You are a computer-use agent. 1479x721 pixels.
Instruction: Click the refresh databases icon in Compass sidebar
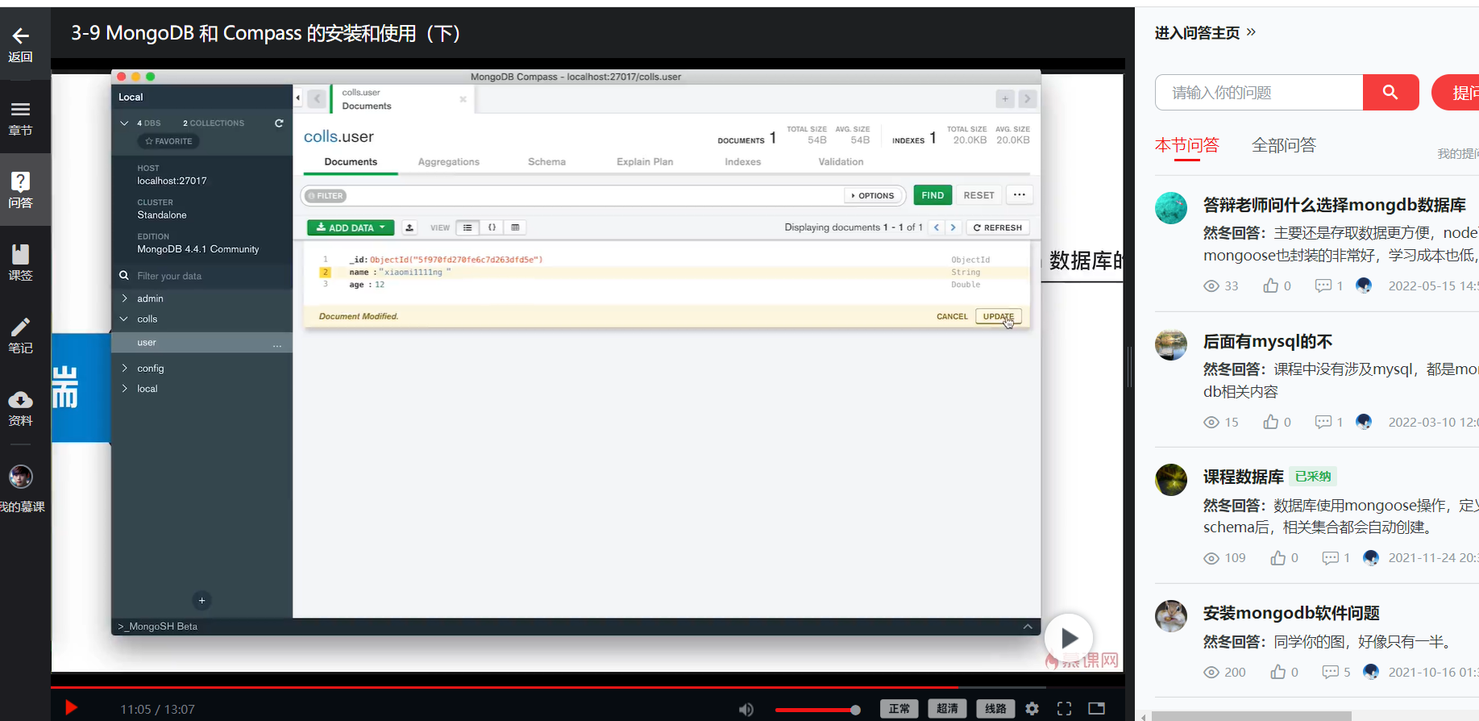(x=279, y=123)
